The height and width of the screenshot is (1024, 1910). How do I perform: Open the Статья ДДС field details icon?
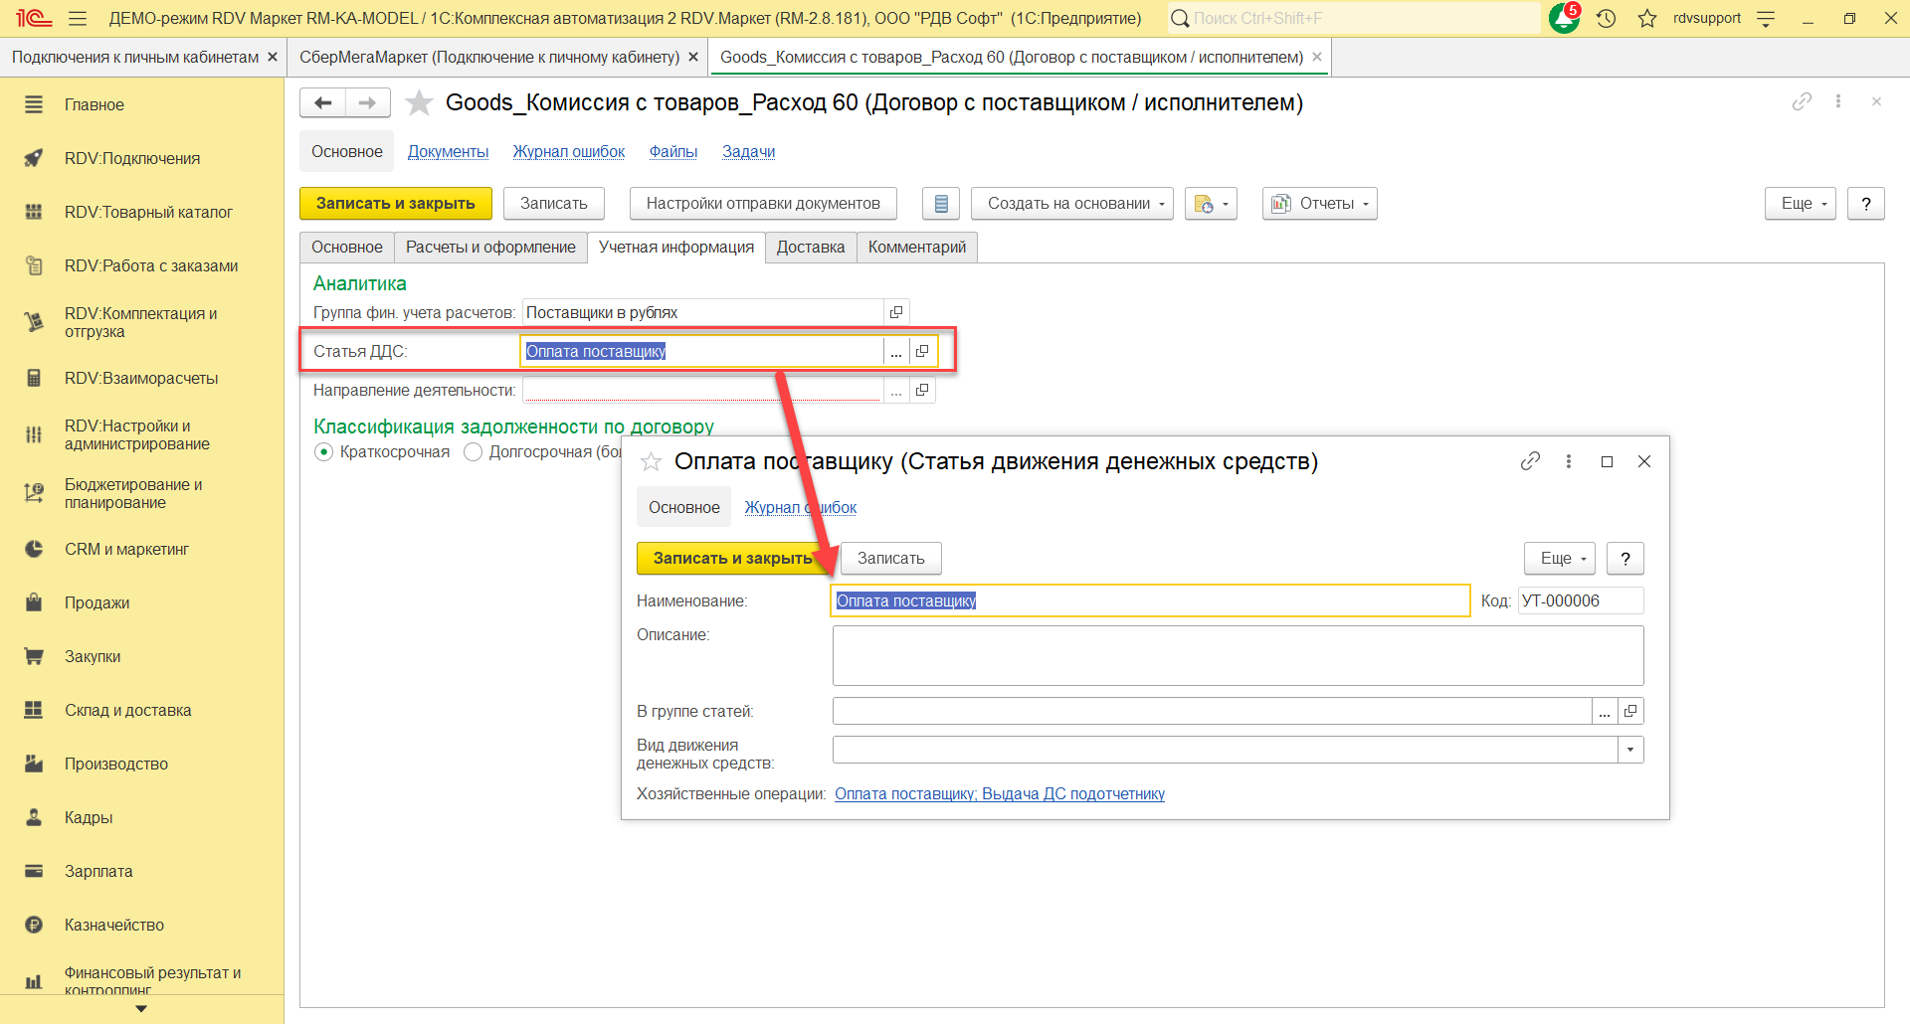point(922,351)
